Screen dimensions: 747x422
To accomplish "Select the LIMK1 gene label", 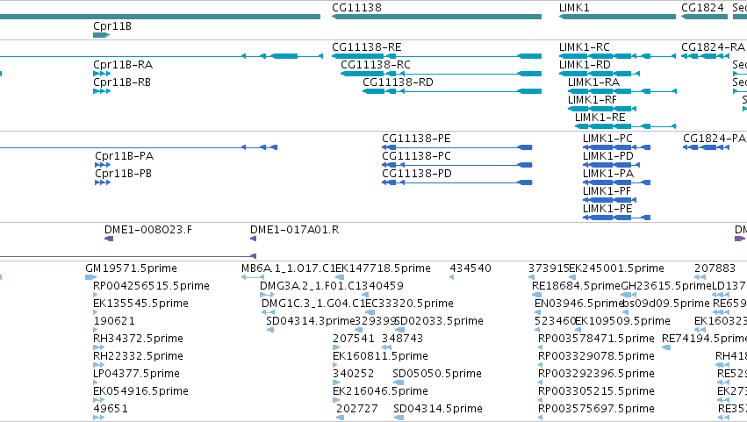I will click(x=574, y=8).
